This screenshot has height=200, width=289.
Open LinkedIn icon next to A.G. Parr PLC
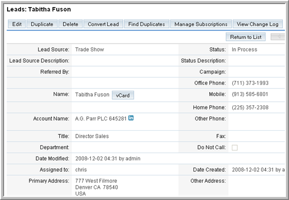pos(131,118)
